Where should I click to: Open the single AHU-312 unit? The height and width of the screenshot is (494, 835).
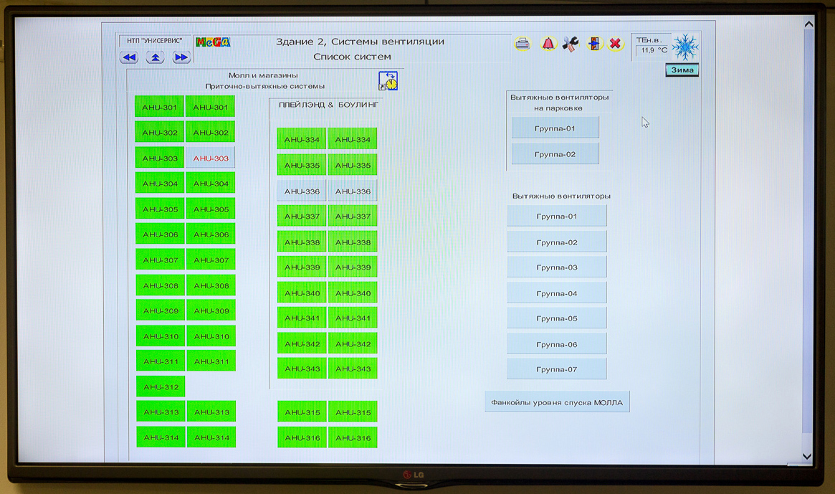tap(161, 387)
